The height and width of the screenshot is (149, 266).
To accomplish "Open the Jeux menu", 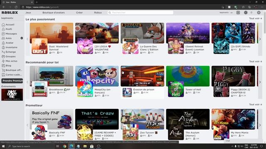I will (28, 13).
